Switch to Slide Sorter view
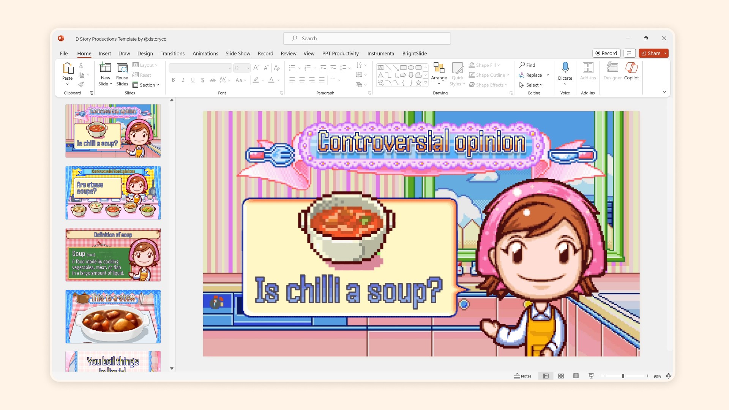 [561, 376]
